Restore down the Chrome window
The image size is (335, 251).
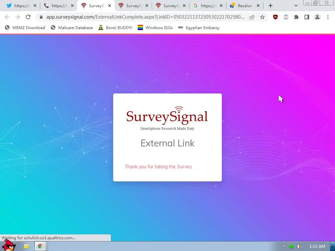[315, 3]
